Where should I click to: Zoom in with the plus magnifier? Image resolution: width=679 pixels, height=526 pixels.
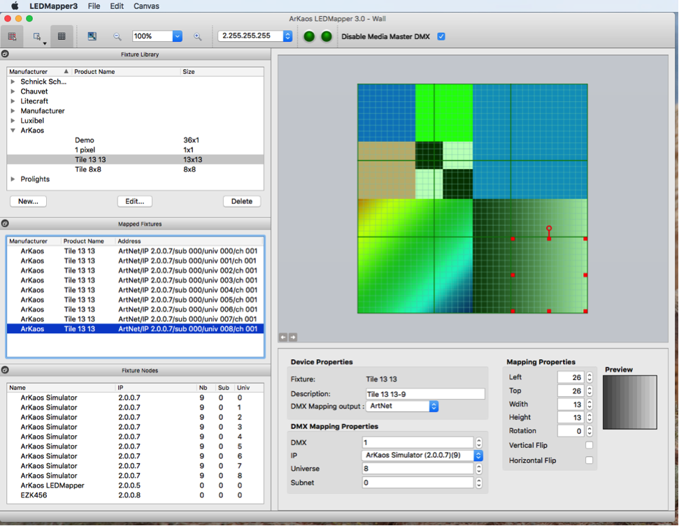(x=197, y=37)
